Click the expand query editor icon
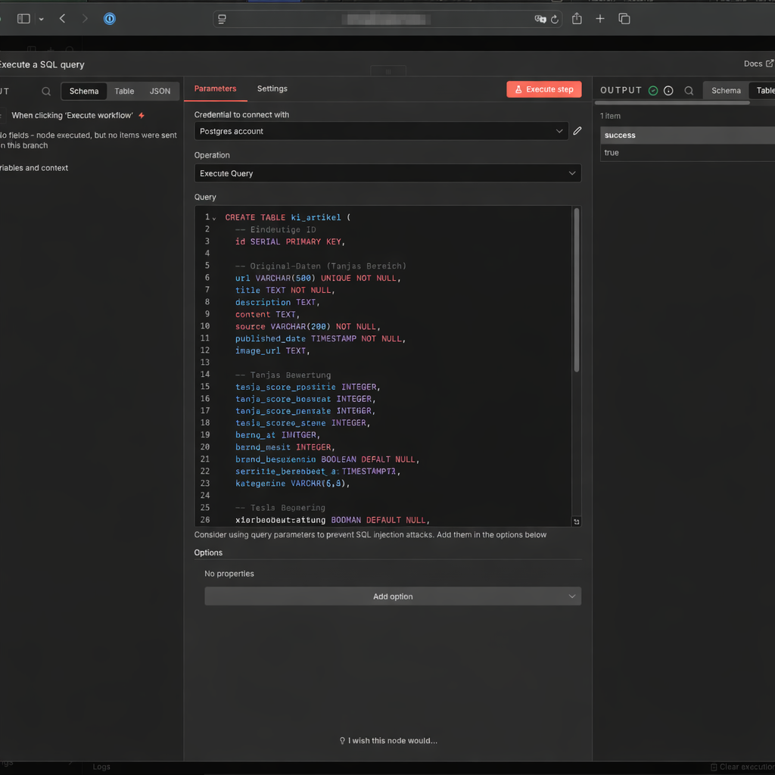This screenshot has height=775, width=775. coord(576,521)
